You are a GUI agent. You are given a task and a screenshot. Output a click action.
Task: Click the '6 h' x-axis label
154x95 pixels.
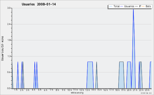pos(45,90)
